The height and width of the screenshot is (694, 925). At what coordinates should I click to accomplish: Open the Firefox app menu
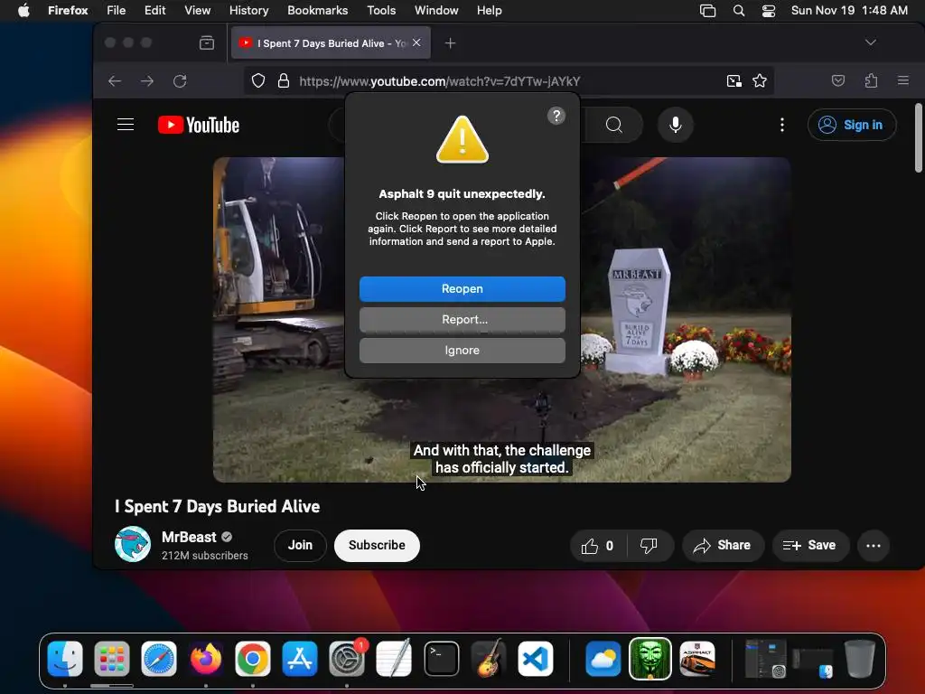pyautogui.click(x=68, y=11)
